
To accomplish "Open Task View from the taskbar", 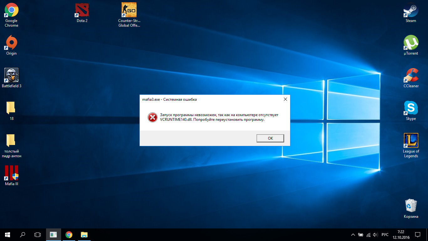I will (x=38, y=235).
